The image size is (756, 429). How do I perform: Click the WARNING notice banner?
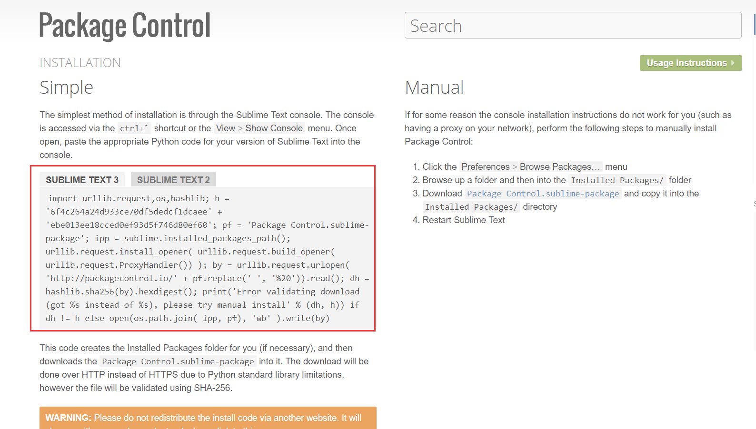click(x=208, y=418)
